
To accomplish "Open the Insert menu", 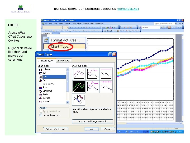I will 61,24.
